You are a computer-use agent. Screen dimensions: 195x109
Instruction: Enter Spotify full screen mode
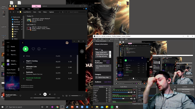(x=83, y=96)
